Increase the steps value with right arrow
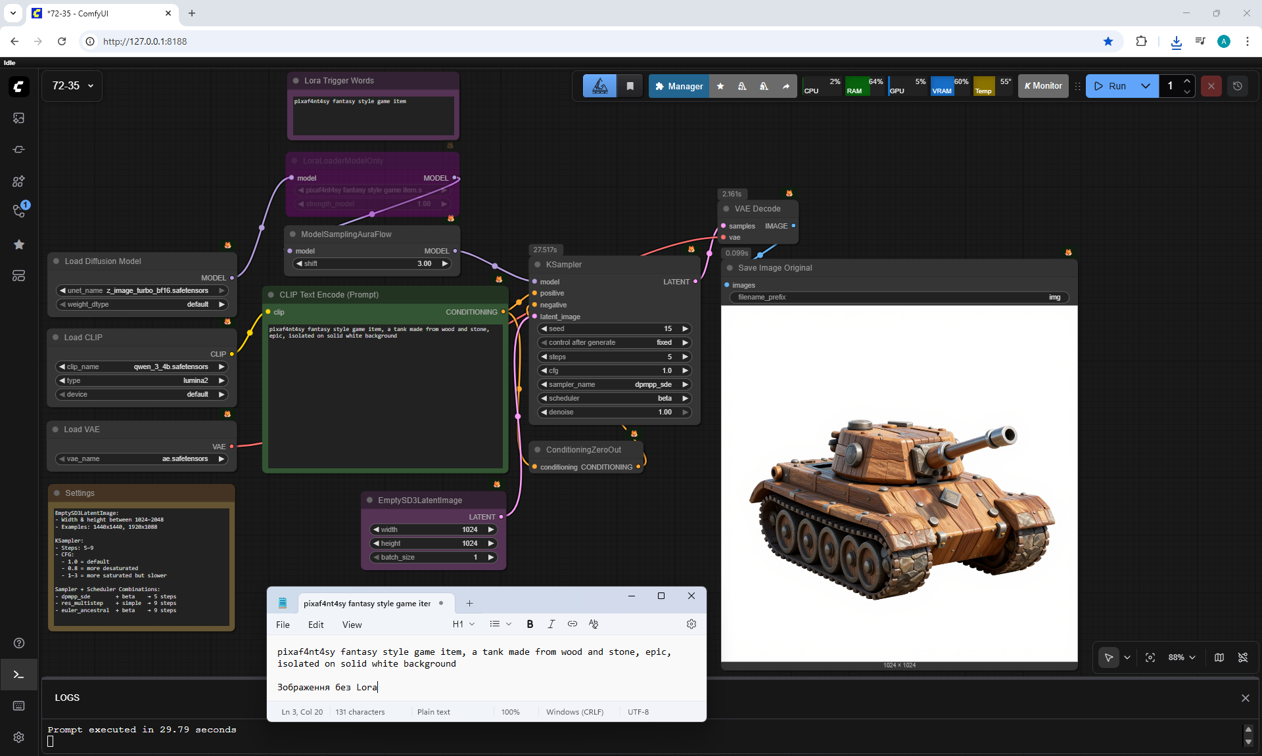Image resolution: width=1262 pixels, height=756 pixels. 685,357
